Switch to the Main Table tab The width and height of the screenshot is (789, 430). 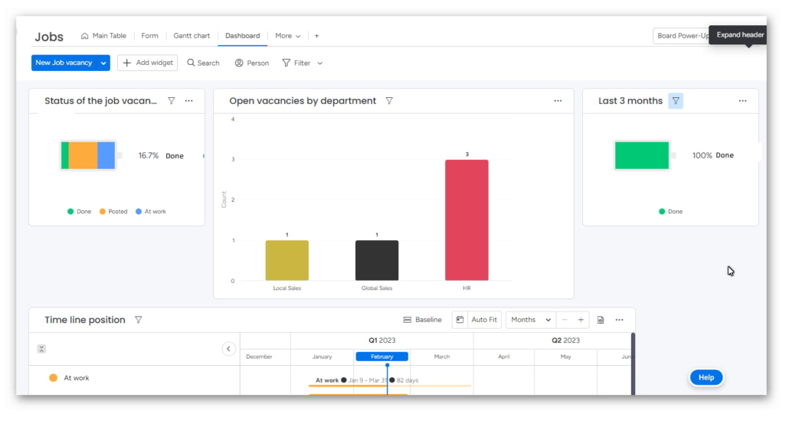click(x=103, y=36)
